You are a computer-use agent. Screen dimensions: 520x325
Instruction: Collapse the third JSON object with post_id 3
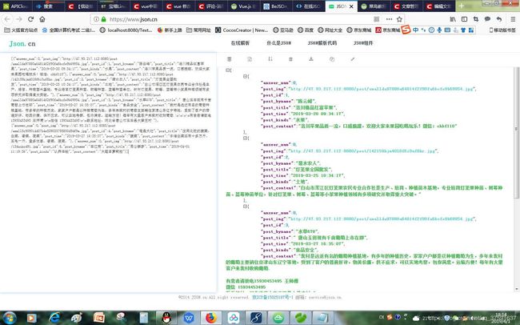[246, 207]
